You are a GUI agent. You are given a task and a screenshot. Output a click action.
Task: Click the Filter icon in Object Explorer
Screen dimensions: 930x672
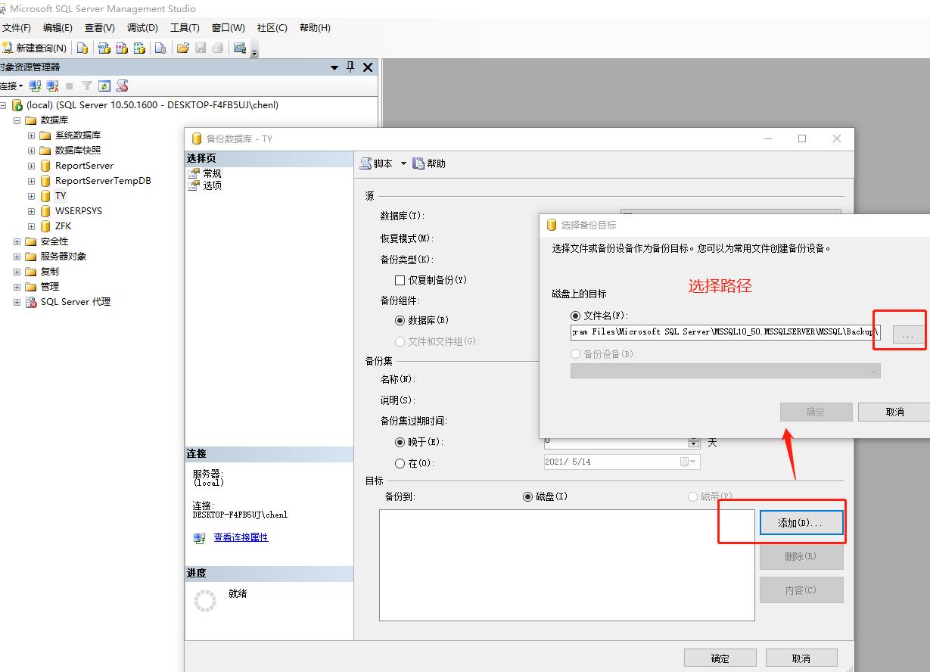click(87, 86)
